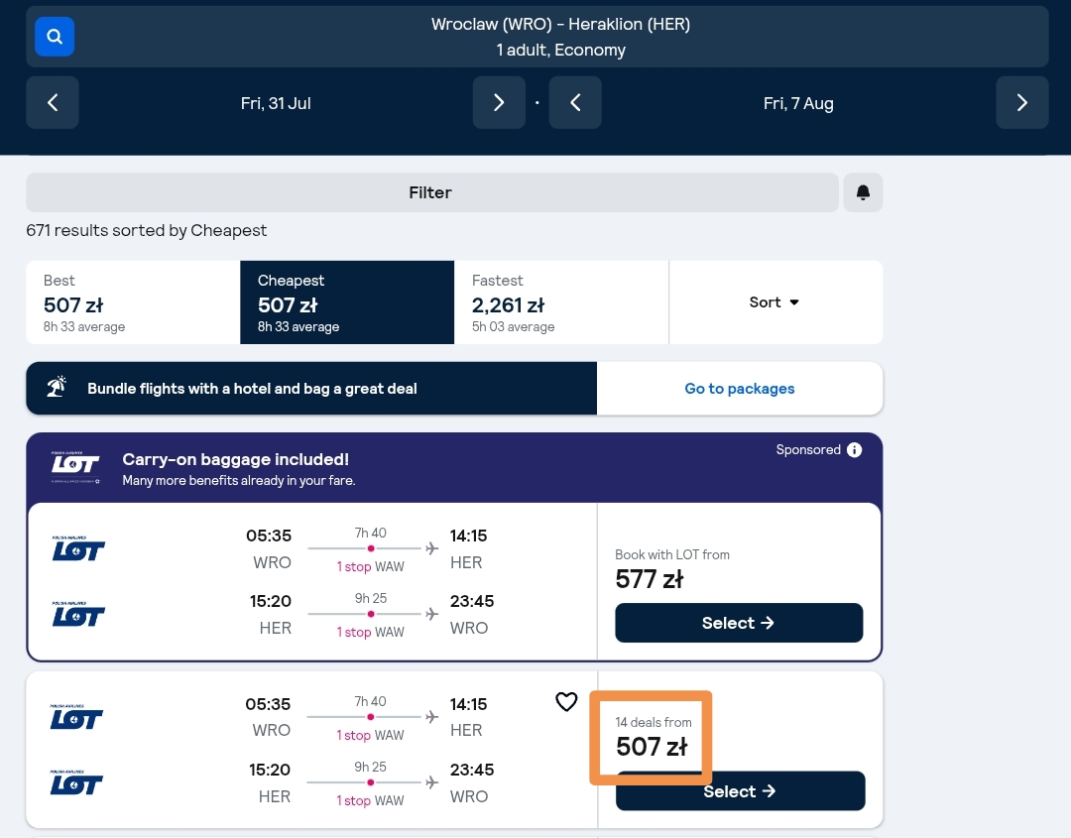Screen dimensions: 1071x838
Task: Move return date back from Fri, 7 Aug
Action: [575, 102]
